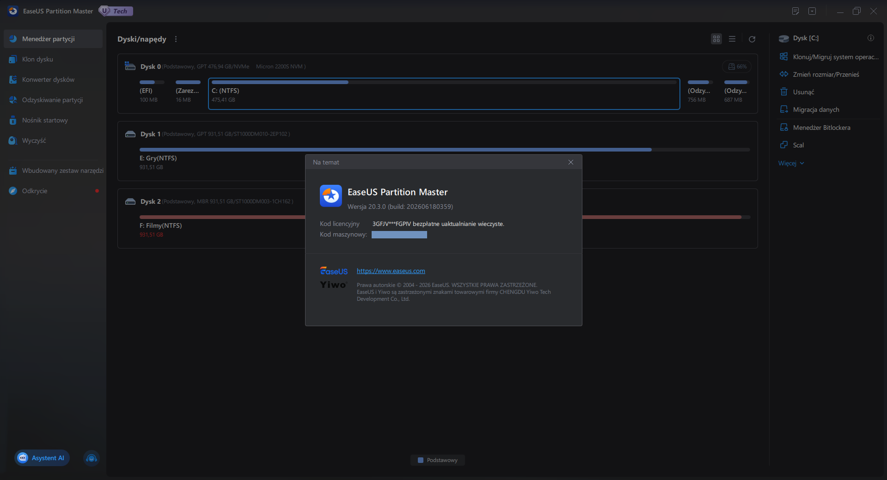Screen dimensions: 887x480
Task: Open the Klon dysku section
Action: point(53,59)
